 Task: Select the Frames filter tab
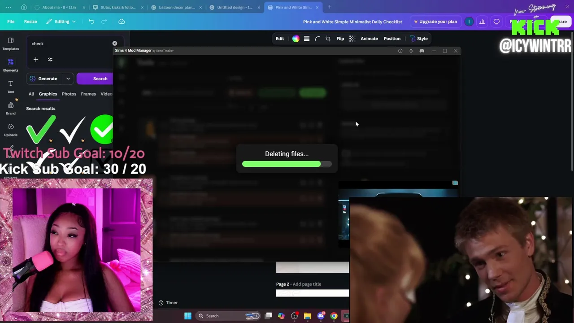pyautogui.click(x=88, y=94)
